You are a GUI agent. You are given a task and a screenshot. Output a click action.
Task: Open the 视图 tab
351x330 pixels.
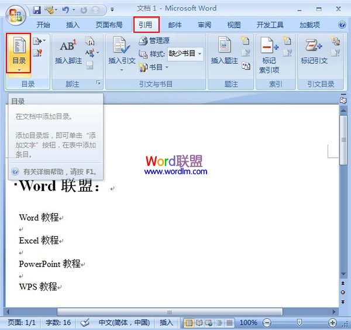coord(234,25)
